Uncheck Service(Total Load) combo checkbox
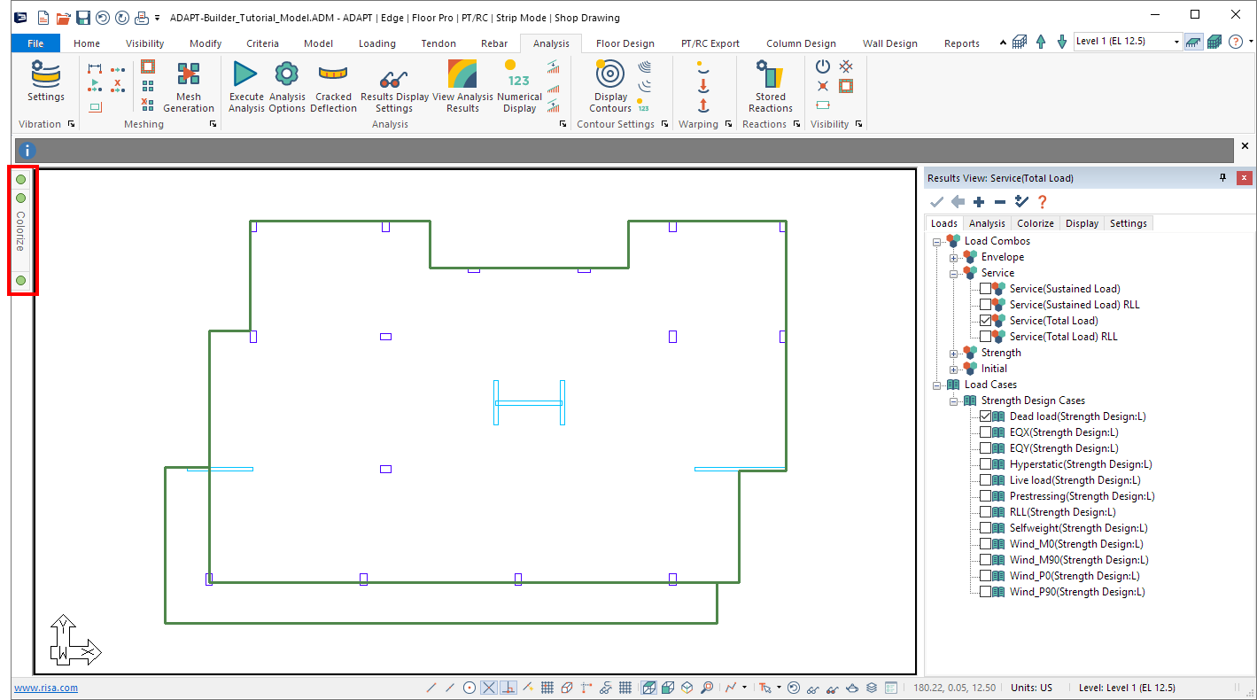1257x700 pixels. coord(986,321)
